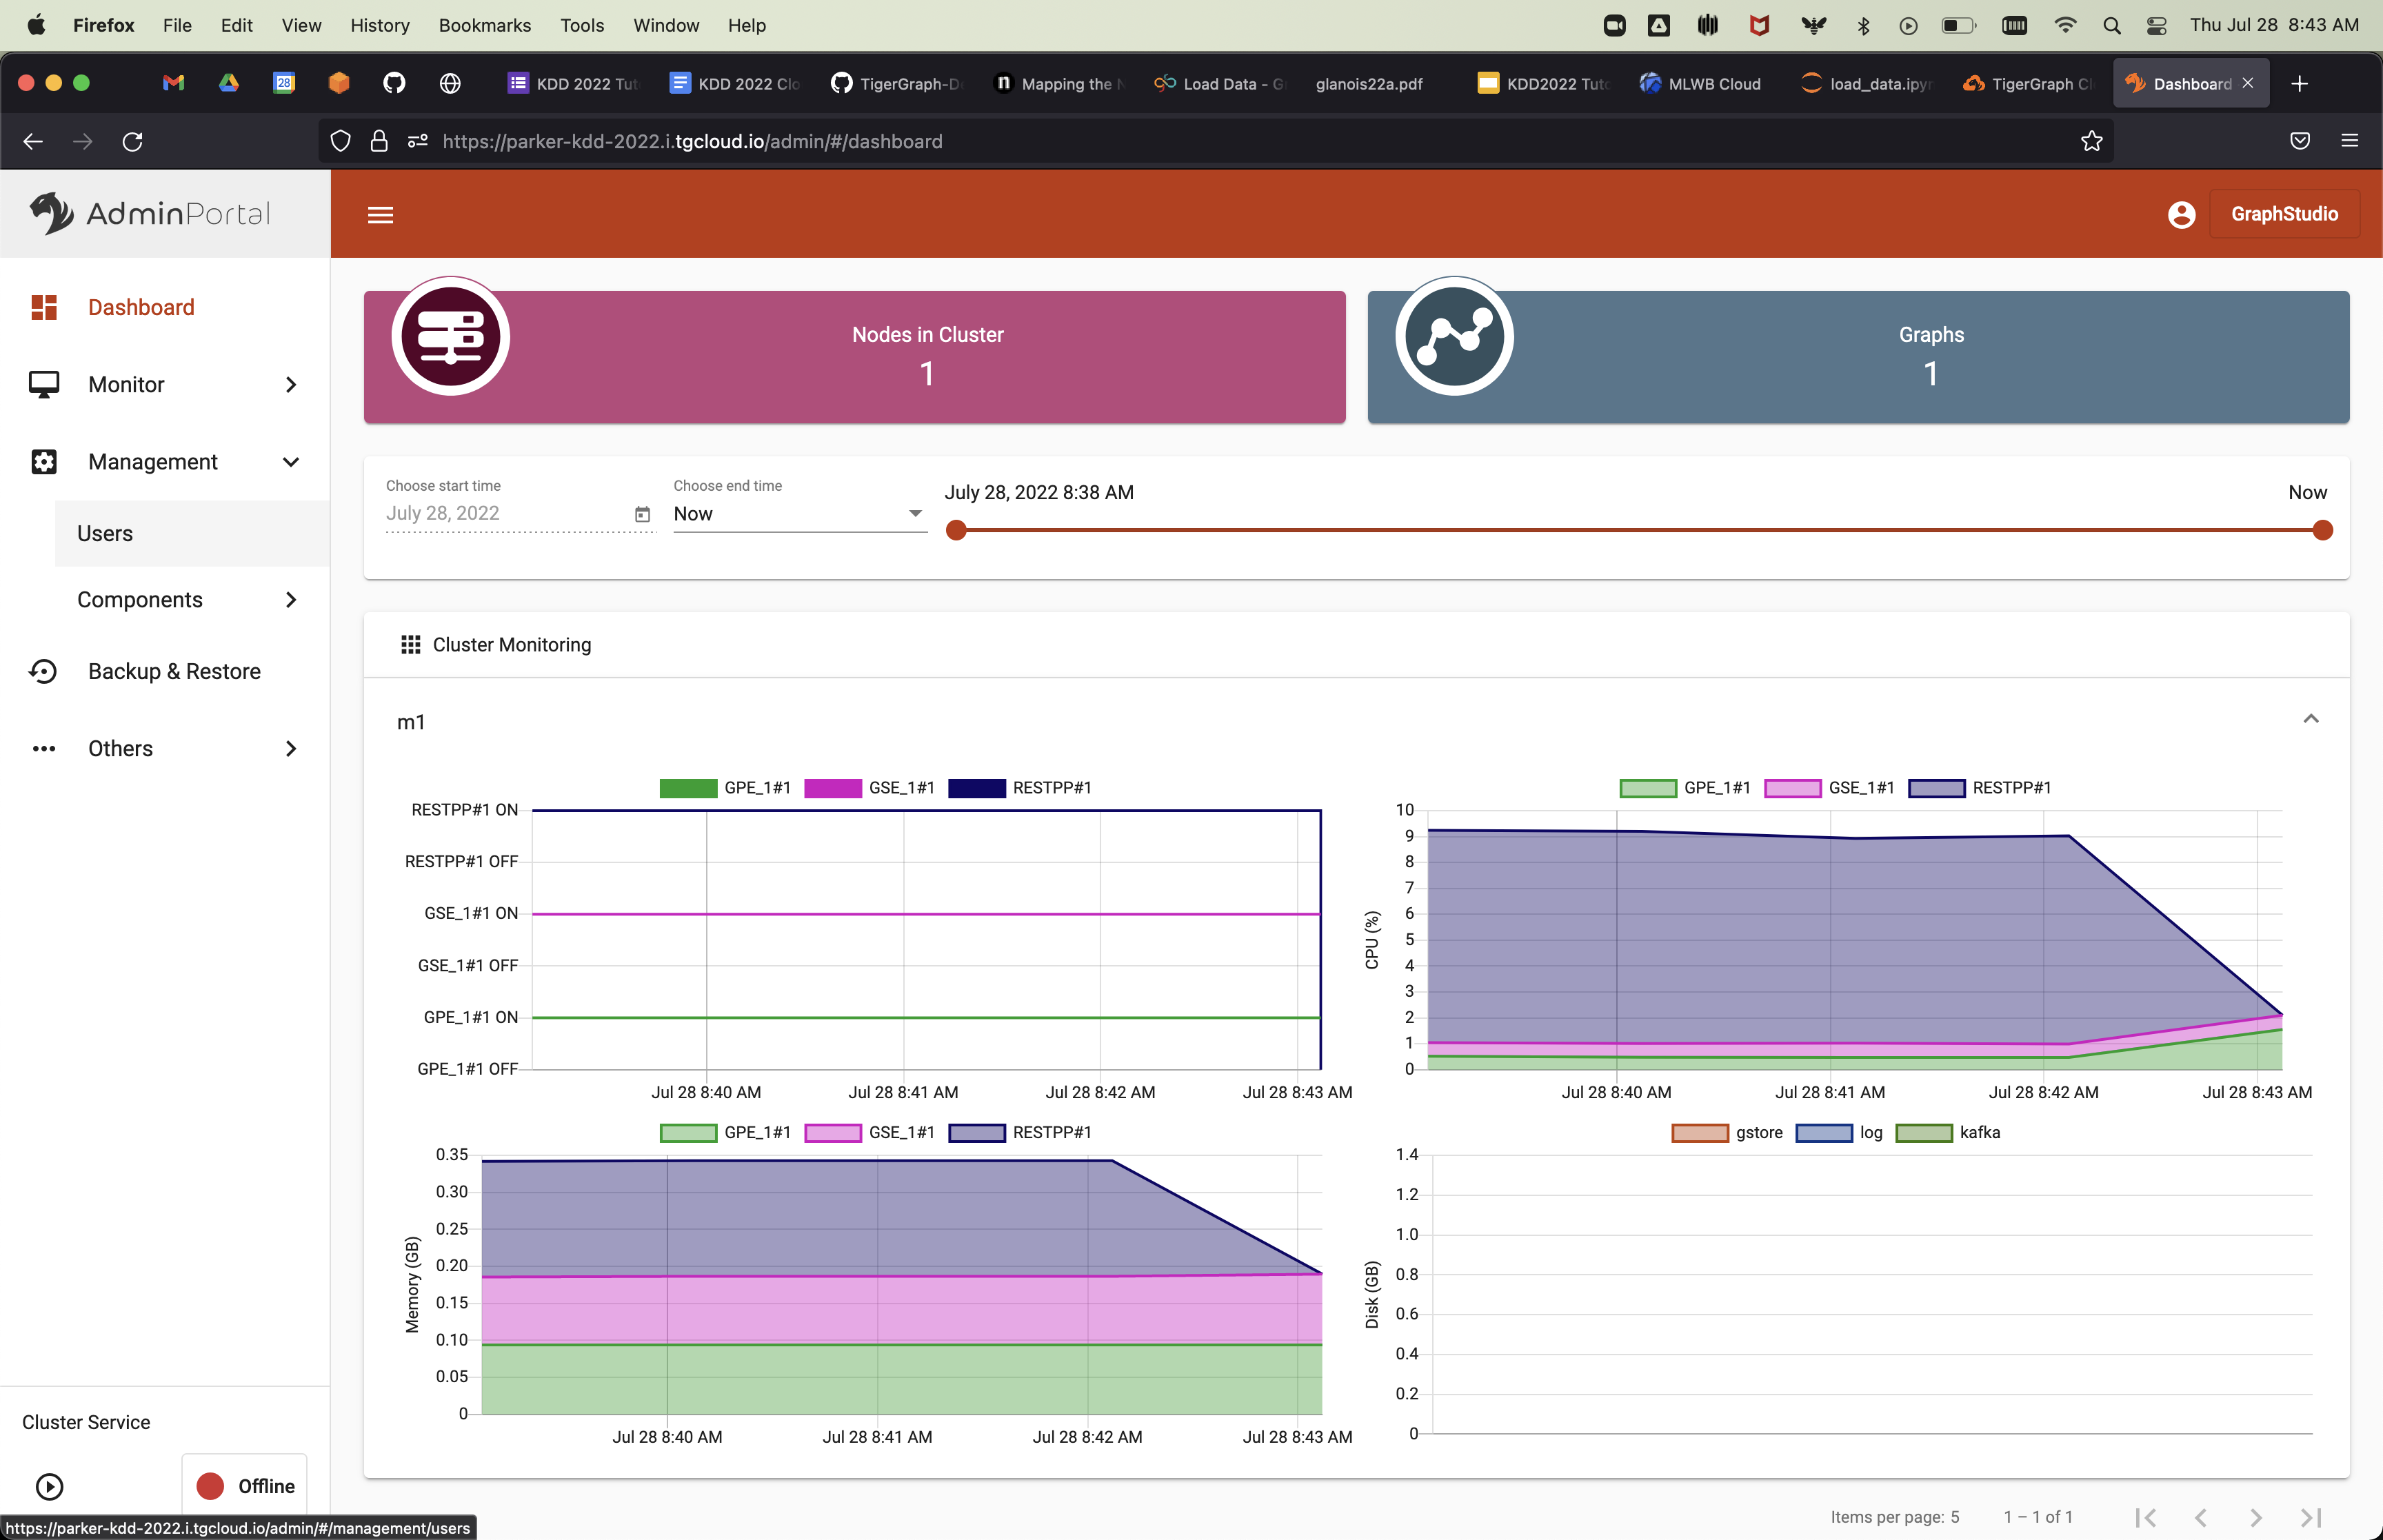Open the Bookmarks menu in menu bar
The image size is (2383, 1540).
coord(484,25)
